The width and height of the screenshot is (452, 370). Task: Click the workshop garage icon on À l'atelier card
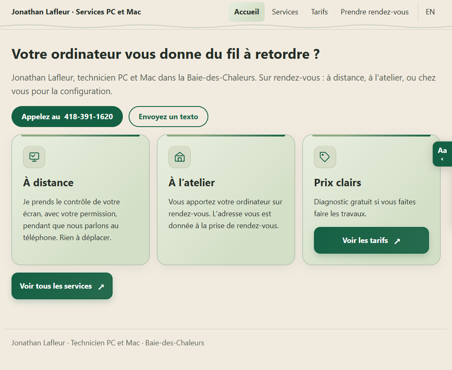point(180,157)
